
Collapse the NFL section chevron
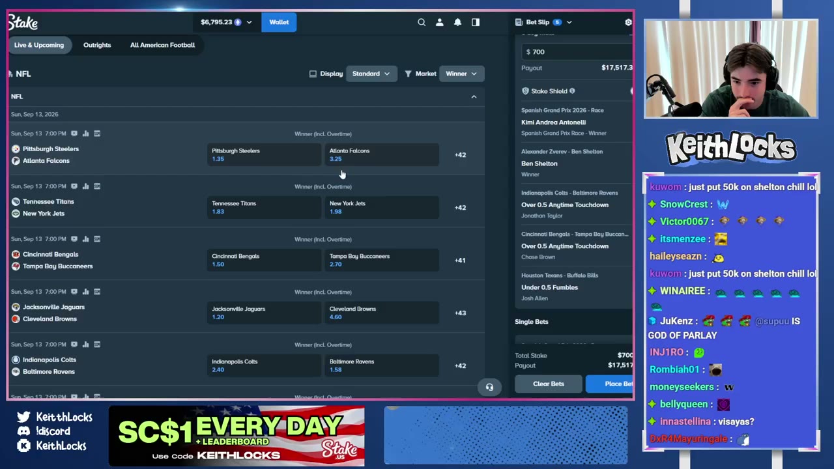click(x=474, y=96)
